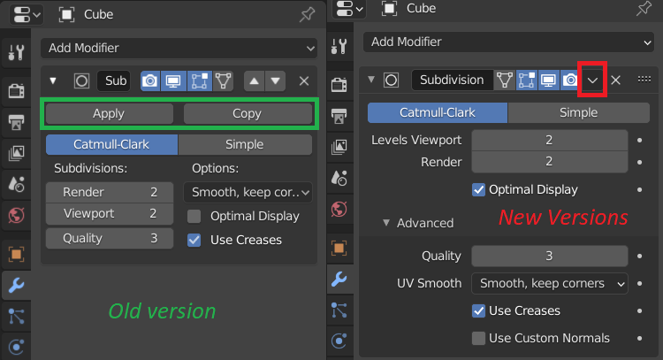Image resolution: width=663 pixels, height=360 pixels.
Task: Toggle viewport display in old Sub modifier
Action: click(173, 80)
